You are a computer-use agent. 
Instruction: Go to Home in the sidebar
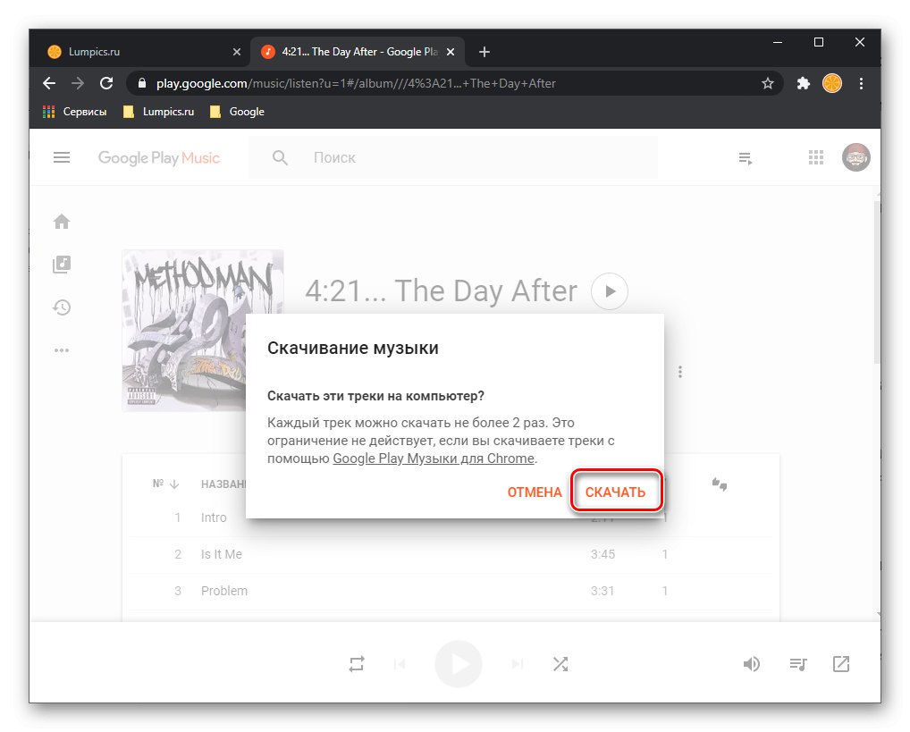tap(62, 221)
